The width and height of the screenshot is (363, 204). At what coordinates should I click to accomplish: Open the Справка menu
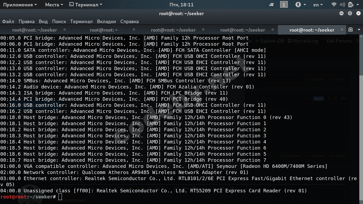click(x=130, y=22)
